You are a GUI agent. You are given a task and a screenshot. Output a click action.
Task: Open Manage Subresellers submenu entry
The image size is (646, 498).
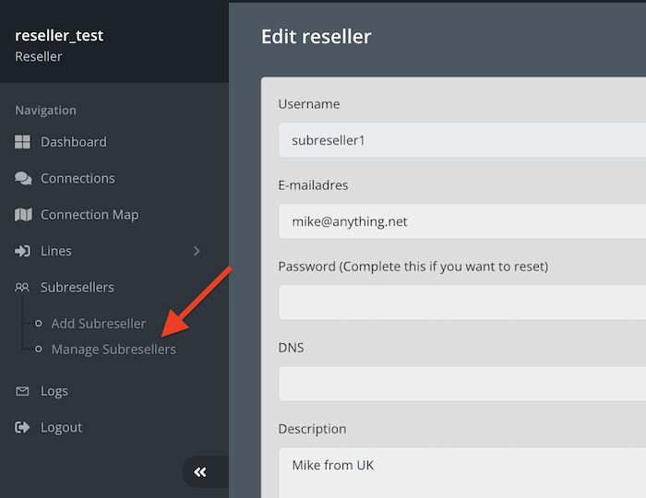114,350
